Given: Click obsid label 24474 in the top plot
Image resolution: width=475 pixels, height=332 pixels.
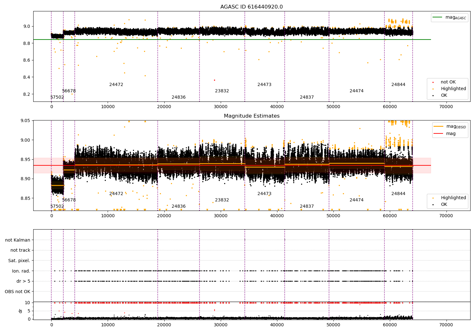Looking at the screenshot, I should [x=357, y=91].
